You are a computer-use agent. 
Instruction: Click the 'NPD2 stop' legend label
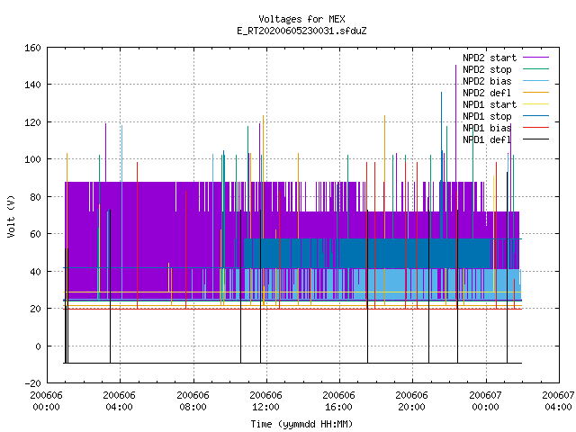(x=487, y=69)
